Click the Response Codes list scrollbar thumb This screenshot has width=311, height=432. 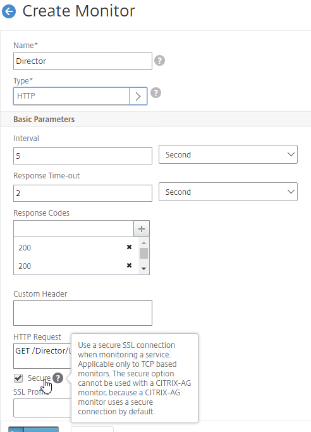pos(143,254)
